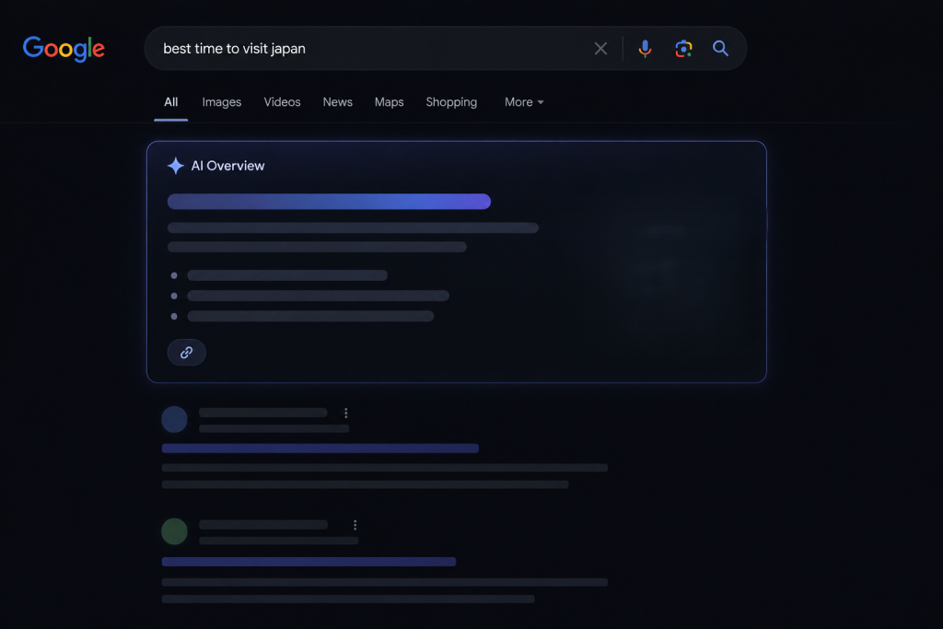Viewport: 943px width, 629px height.
Task: Click the second result's green favicon
Action: 174,531
